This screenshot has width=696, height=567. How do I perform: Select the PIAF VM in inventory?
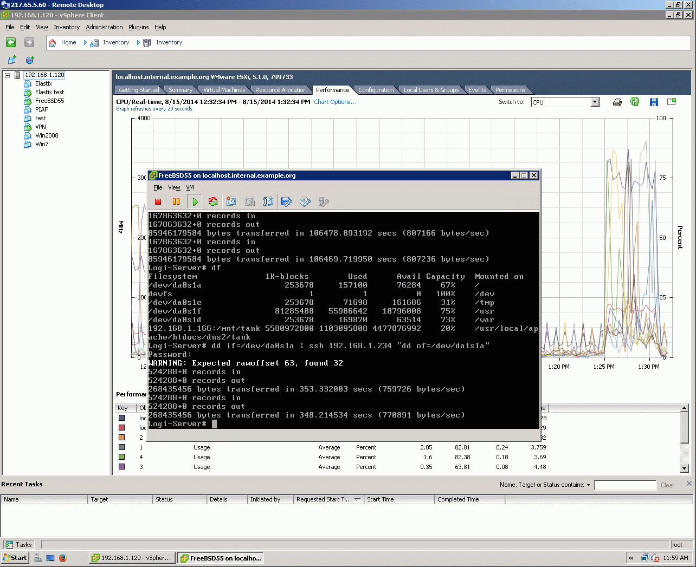pos(42,110)
